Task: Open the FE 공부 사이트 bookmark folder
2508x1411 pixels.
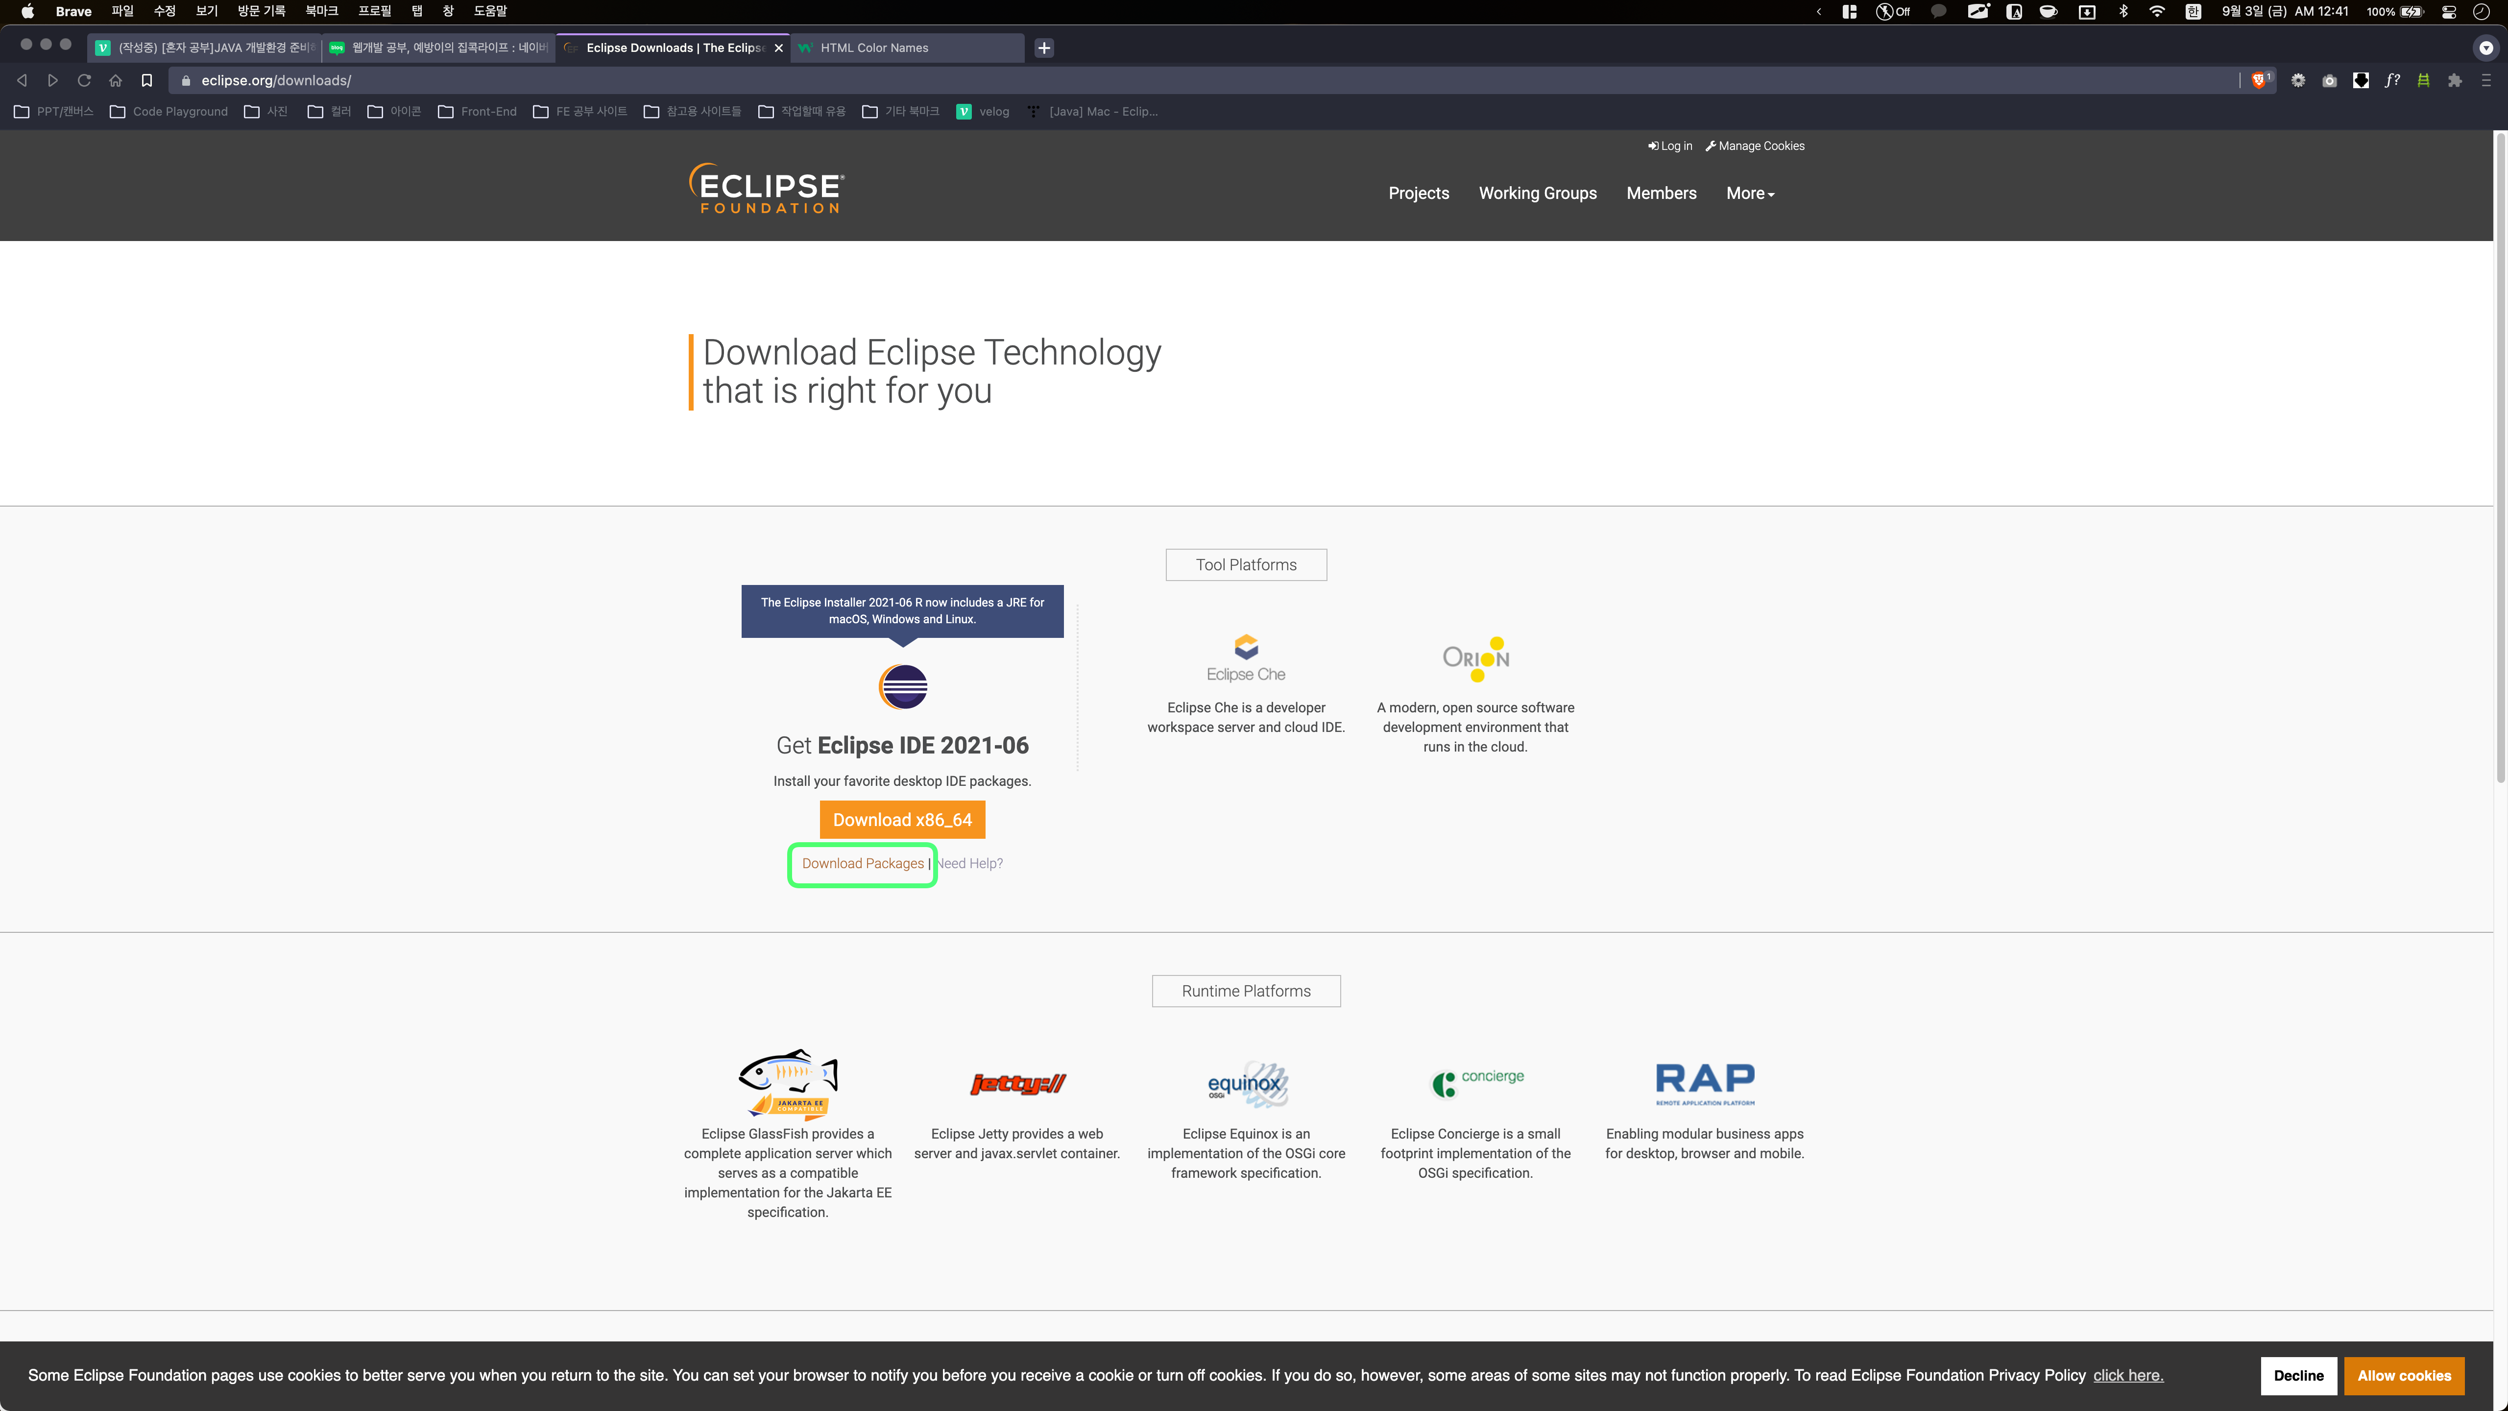Action: pyautogui.click(x=580, y=112)
